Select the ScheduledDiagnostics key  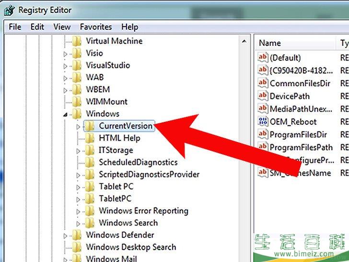coord(138,163)
